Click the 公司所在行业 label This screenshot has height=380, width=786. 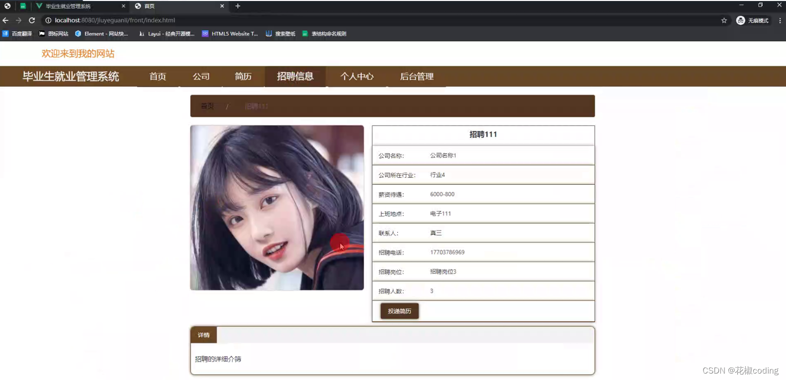tap(397, 175)
